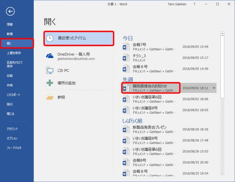This screenshot has height=182, width=235.
Task: Open the Help question mark
Action: [194, 4]
